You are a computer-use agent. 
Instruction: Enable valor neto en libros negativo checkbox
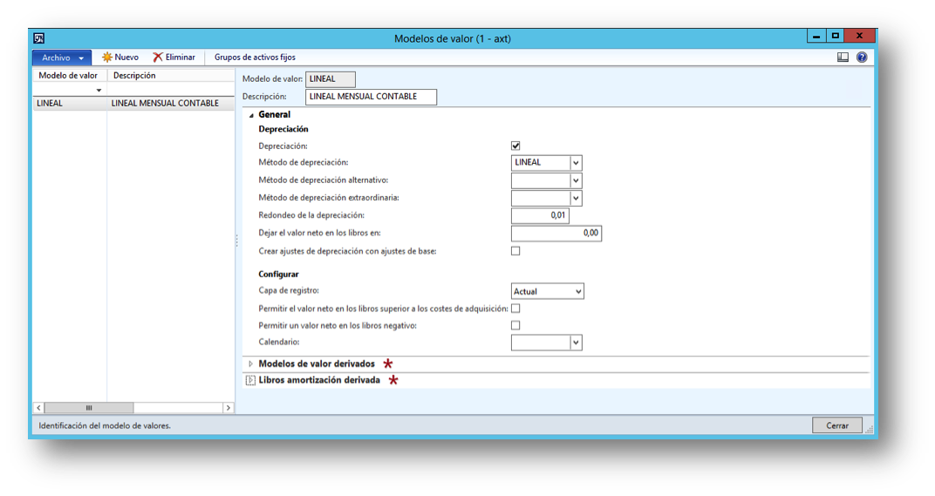coord(515,325)
